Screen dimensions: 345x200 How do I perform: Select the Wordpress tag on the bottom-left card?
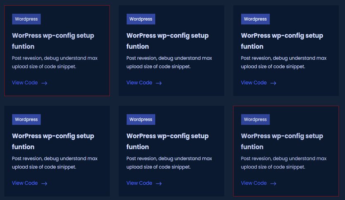(x=26, y=119)
